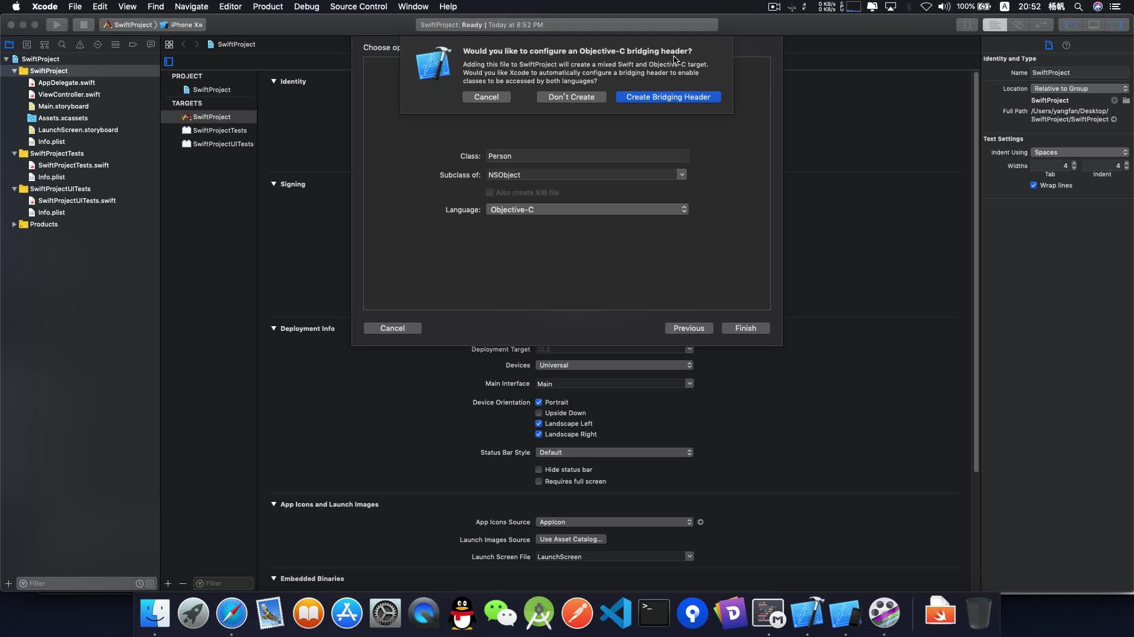Enable the Hide status bar checkbox
The width and height of the screenshot is (1134, 637).
click(x=539, y=469)
